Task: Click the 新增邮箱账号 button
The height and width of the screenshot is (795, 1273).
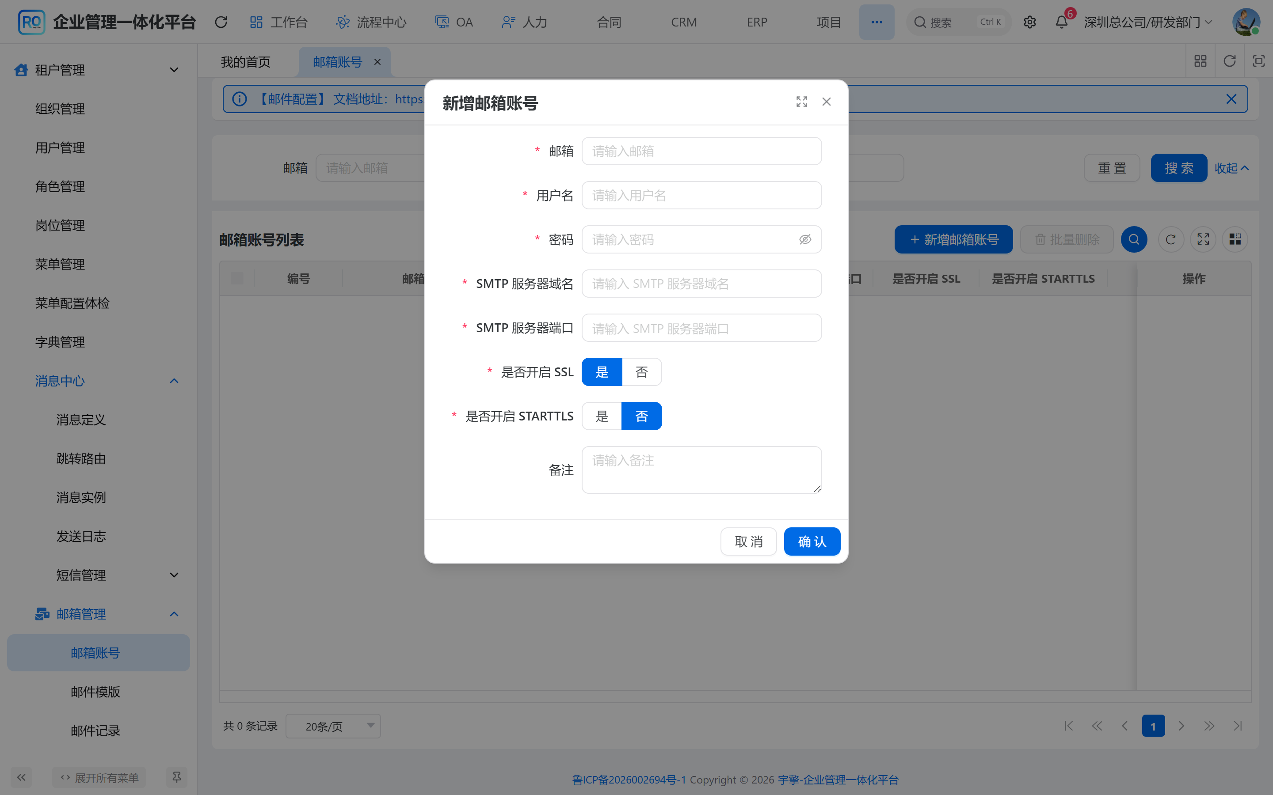Action: [954, 240]
